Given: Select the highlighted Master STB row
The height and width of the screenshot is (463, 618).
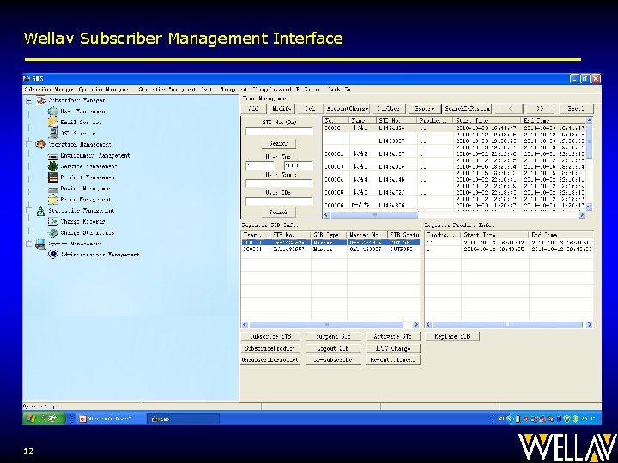Looking at the screenshot, I should click(330, 243).
